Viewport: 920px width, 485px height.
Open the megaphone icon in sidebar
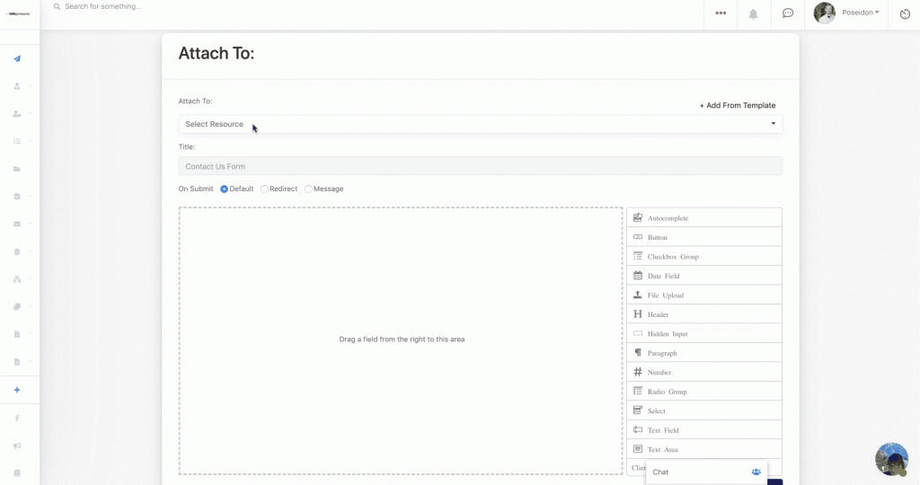coord(17,445)
